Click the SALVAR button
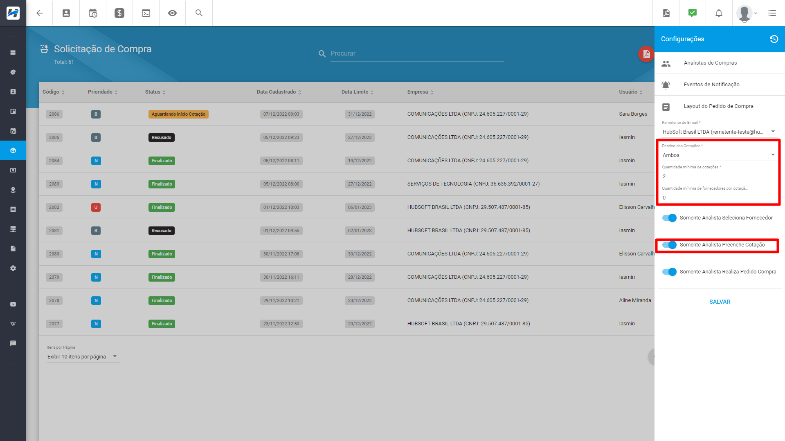Screen dimensions: 785x441 720,302
